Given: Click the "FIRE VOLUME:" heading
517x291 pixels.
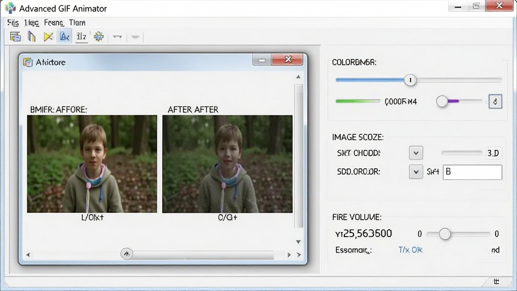Looking at the screenshot, I should pyautogui.click(x=357, y=217).
